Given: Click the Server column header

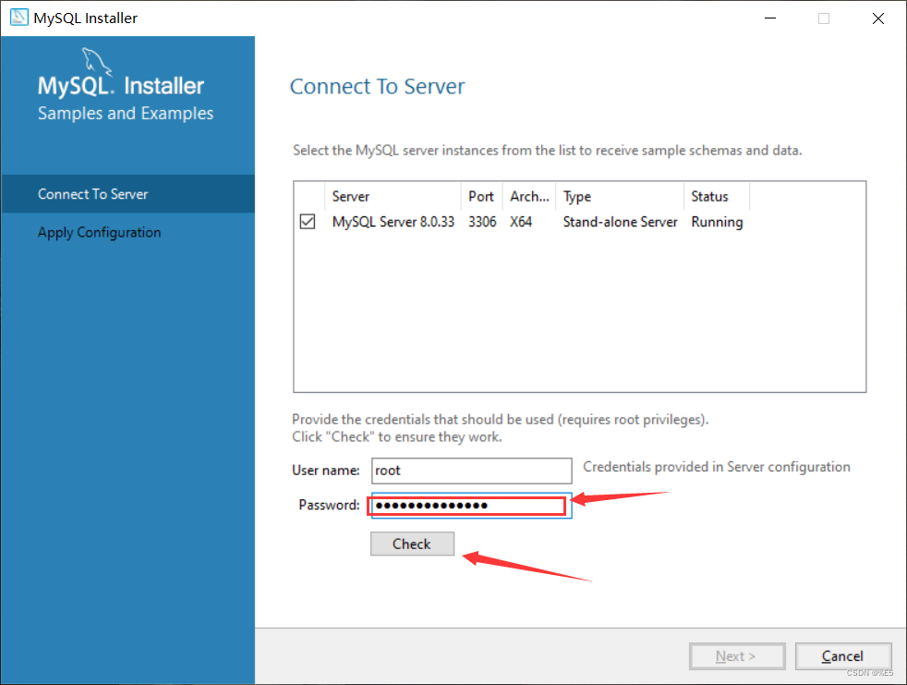Looking at the screenshot, I should tap(393, 196).
